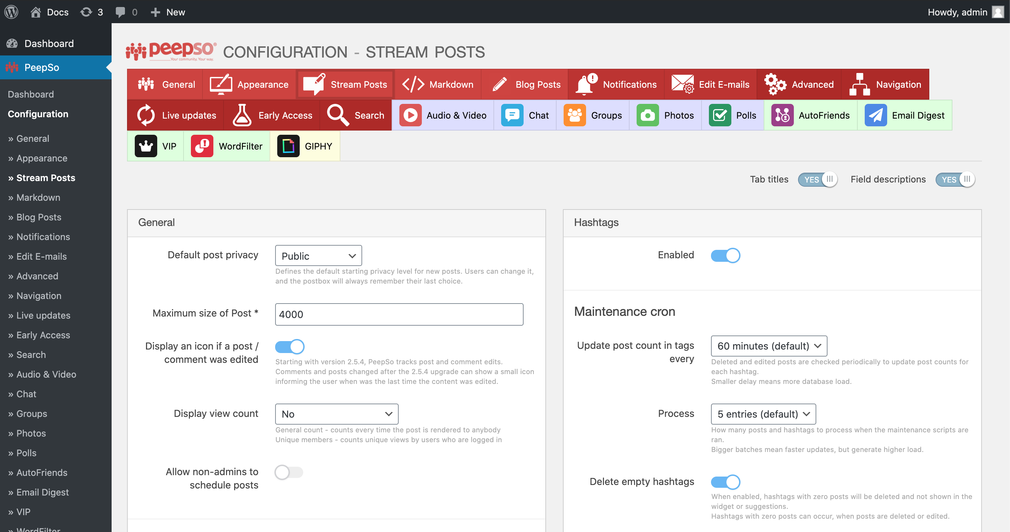Open » Early Access sidebar link
1010x532 pixels.
(x=39, y=335)
